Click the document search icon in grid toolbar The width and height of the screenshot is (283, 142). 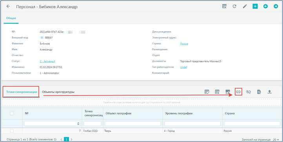[259, 92]
